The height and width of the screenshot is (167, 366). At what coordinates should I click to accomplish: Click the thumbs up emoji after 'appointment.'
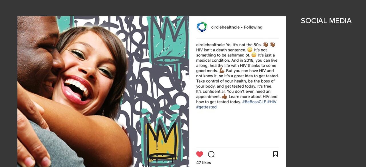pyautogui.click(x=224, y=97)
